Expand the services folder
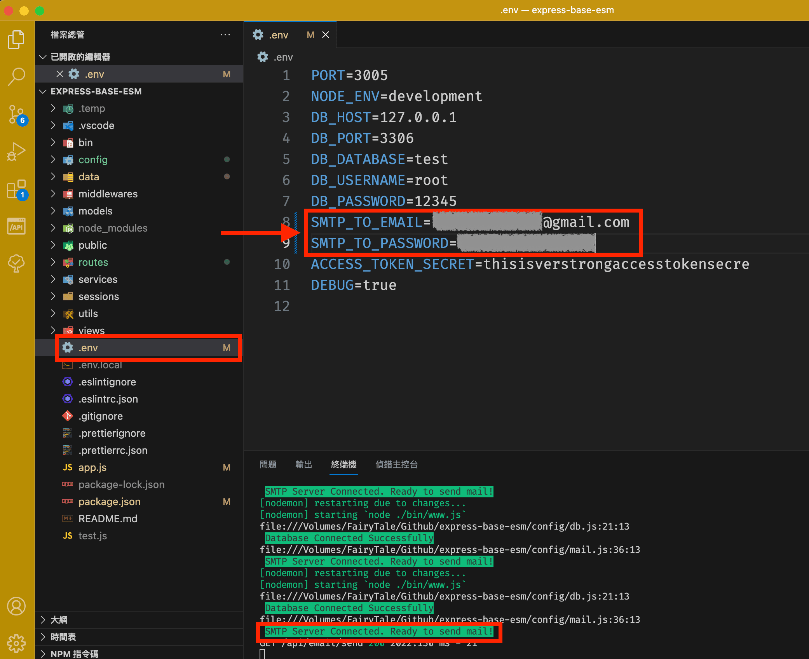This screenshot has height=659, width=809. [53, 279]
